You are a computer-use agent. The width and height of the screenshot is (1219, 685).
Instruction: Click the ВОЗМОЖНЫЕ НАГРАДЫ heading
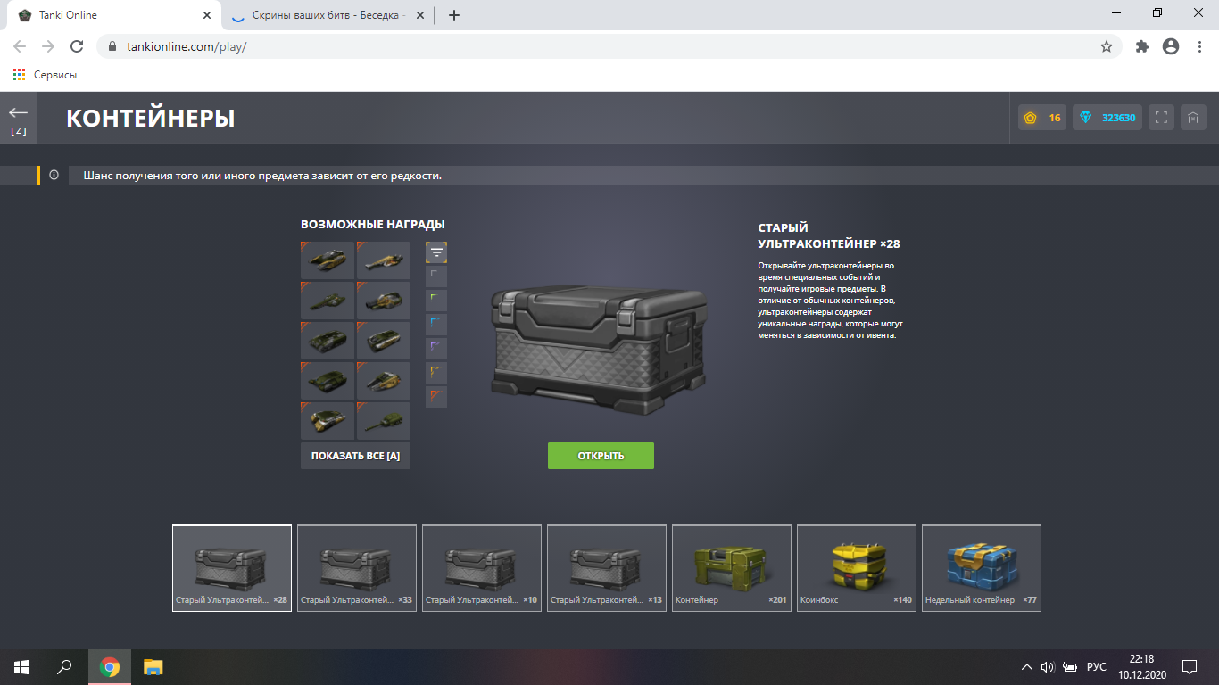tap(373, 225)
